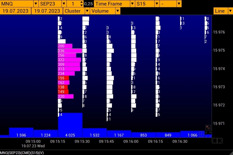The width and height of the screenshot is (233, 155).
Task: Click the second 19.07.2023 end date field
Action: [x=47, y=11]
